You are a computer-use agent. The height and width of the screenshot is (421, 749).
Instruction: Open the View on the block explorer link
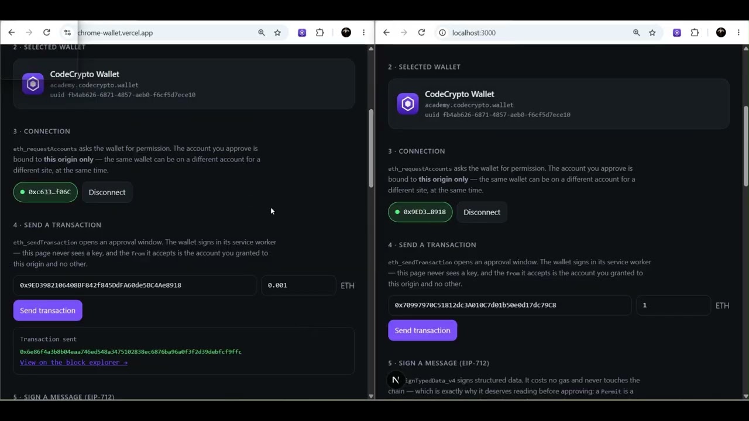(x=74, y=363)
